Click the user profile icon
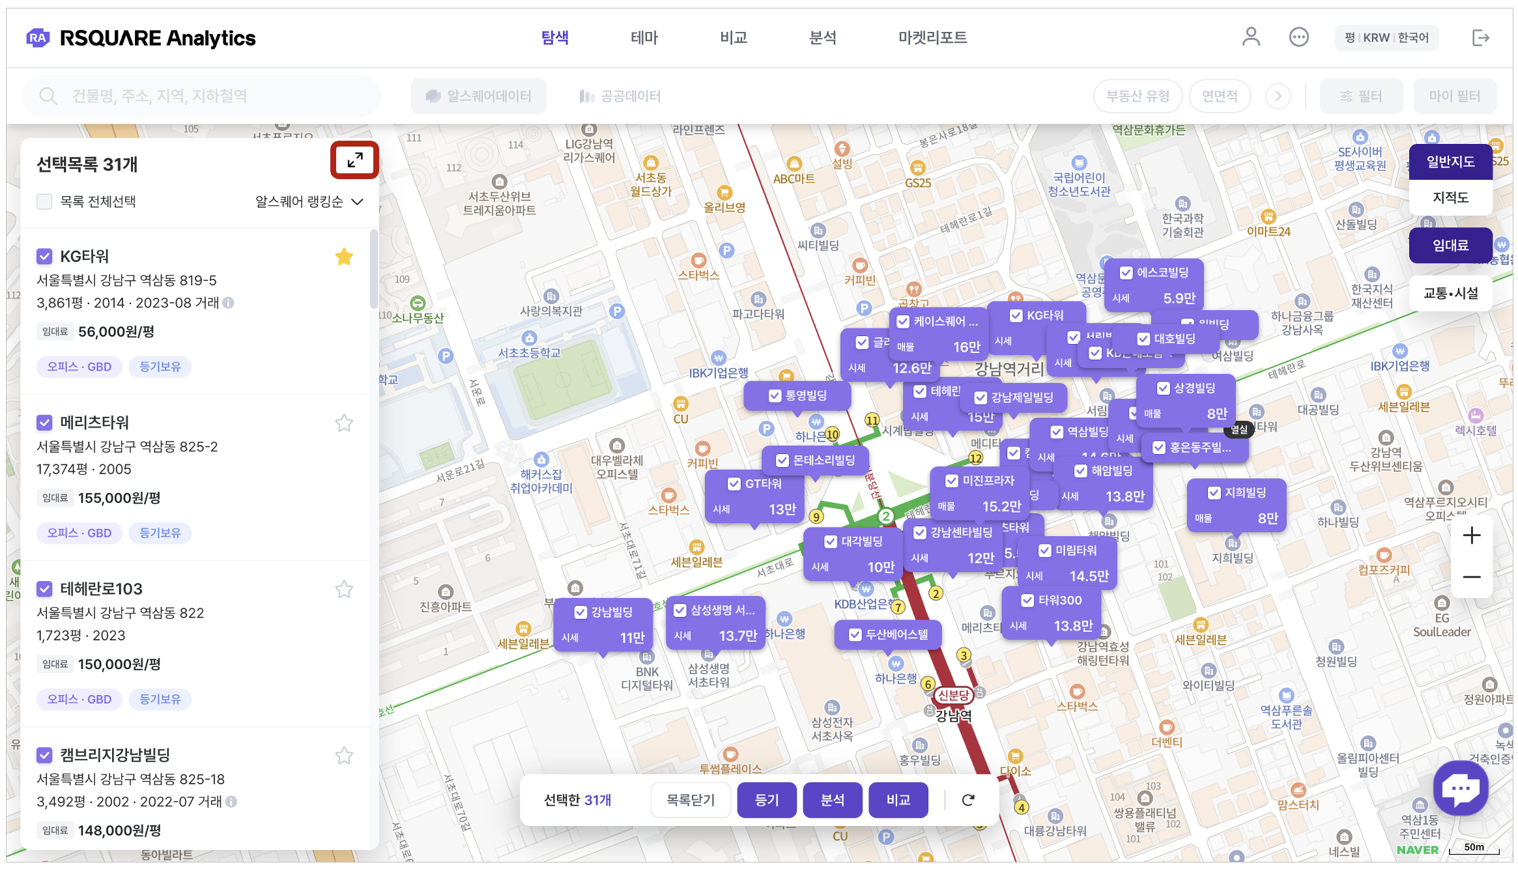The height and width of the screenshot is (869, 1518). pos(1250,37)
